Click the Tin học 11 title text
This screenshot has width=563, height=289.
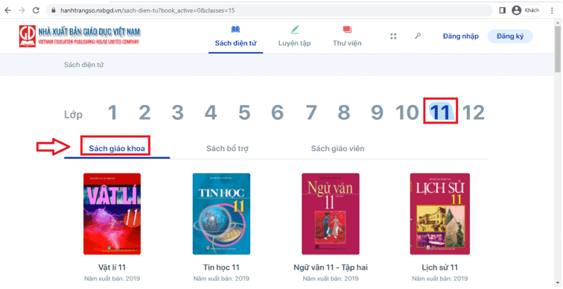coord(221,267)
